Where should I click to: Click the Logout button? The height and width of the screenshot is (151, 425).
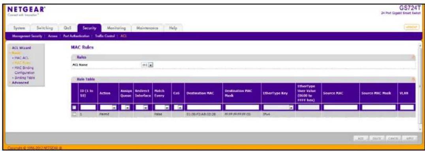tap(411, 27)
